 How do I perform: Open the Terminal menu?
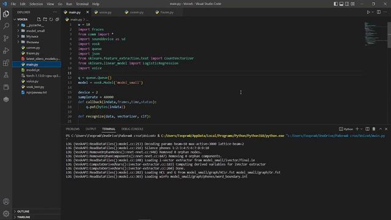(x=82, y=4)
